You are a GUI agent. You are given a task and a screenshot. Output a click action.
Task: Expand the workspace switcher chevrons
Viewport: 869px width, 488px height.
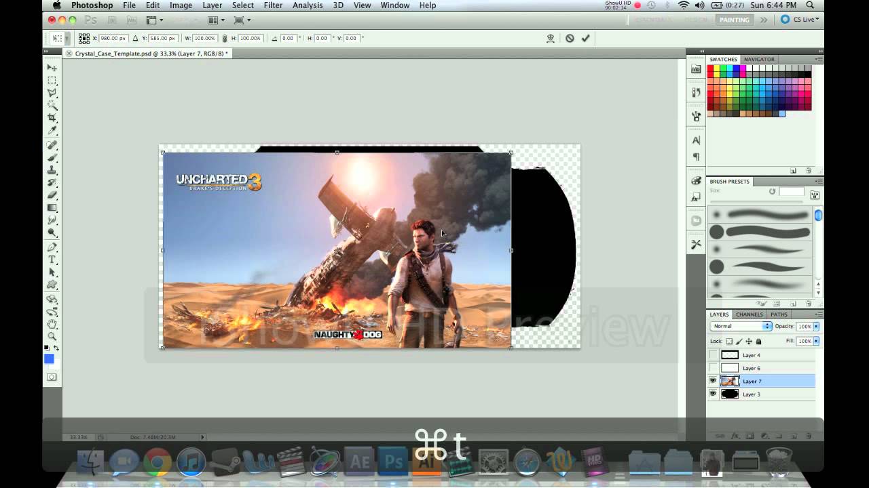764,20
